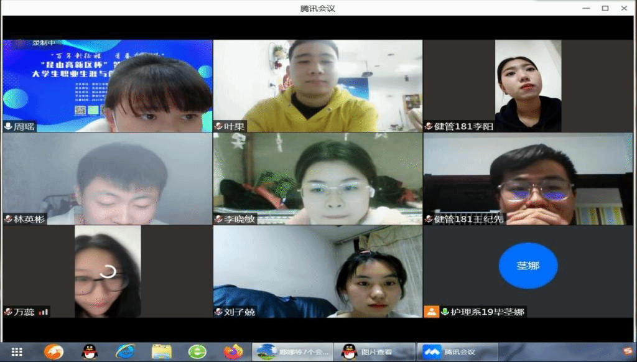
Task: Select the 周瑶 video tile
Action: click(x=107, y=86)
